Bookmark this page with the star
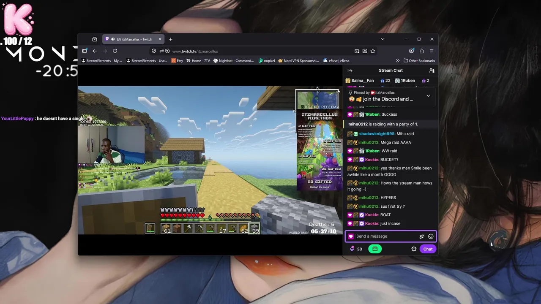Screen dimensions: 541x304 (373, 51)
